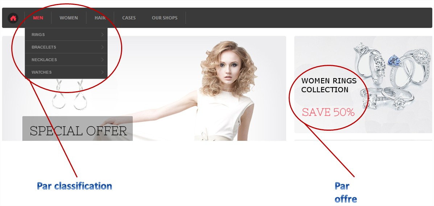434x206 pixels.
Task: Select the HAIR navigation item
Action: 100,18
